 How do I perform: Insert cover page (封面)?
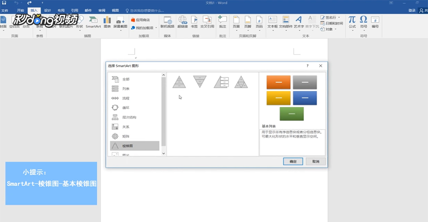3,23
